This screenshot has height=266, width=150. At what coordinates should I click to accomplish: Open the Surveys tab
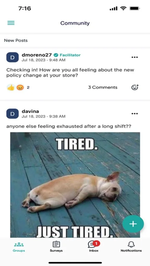(56, 247)
